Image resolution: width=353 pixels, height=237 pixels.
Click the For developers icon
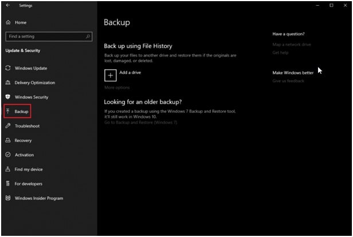point(8,184)
